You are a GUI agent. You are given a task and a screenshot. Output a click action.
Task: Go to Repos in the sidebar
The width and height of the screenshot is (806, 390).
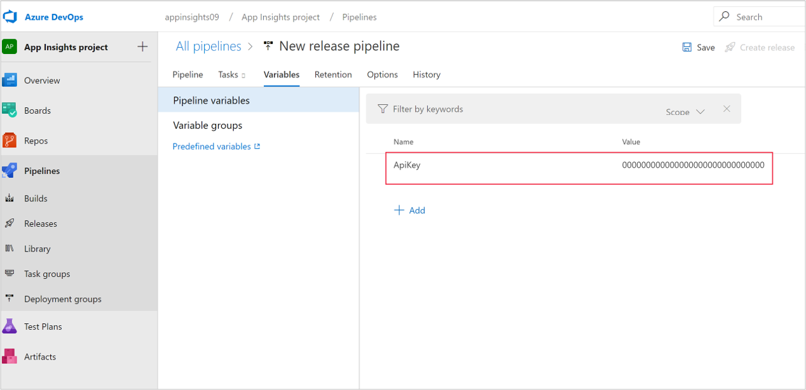36,141
